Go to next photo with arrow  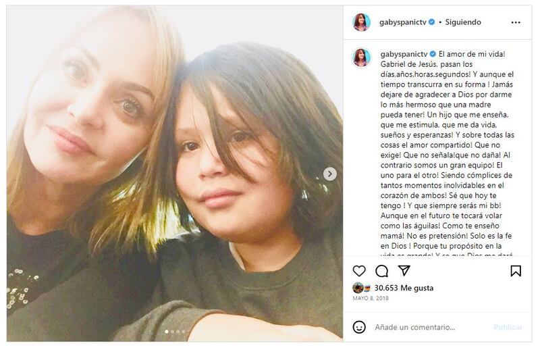tap(330, 174)
